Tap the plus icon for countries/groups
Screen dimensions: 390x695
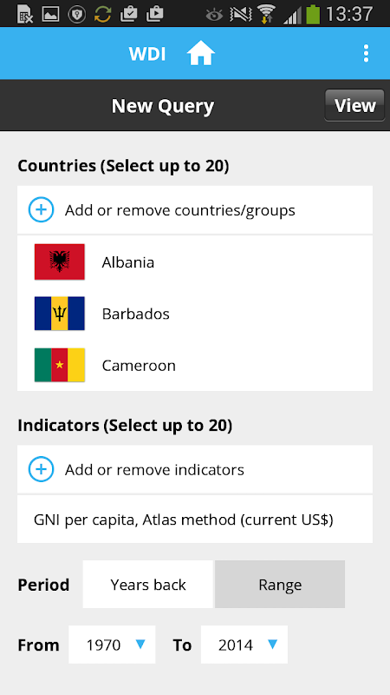(x=41, y=209)
